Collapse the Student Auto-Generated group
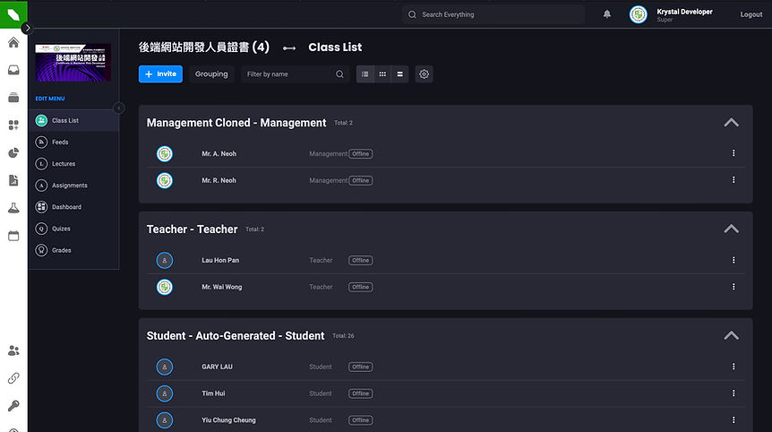This screenshot has width=772, height=432. point(731,336)
